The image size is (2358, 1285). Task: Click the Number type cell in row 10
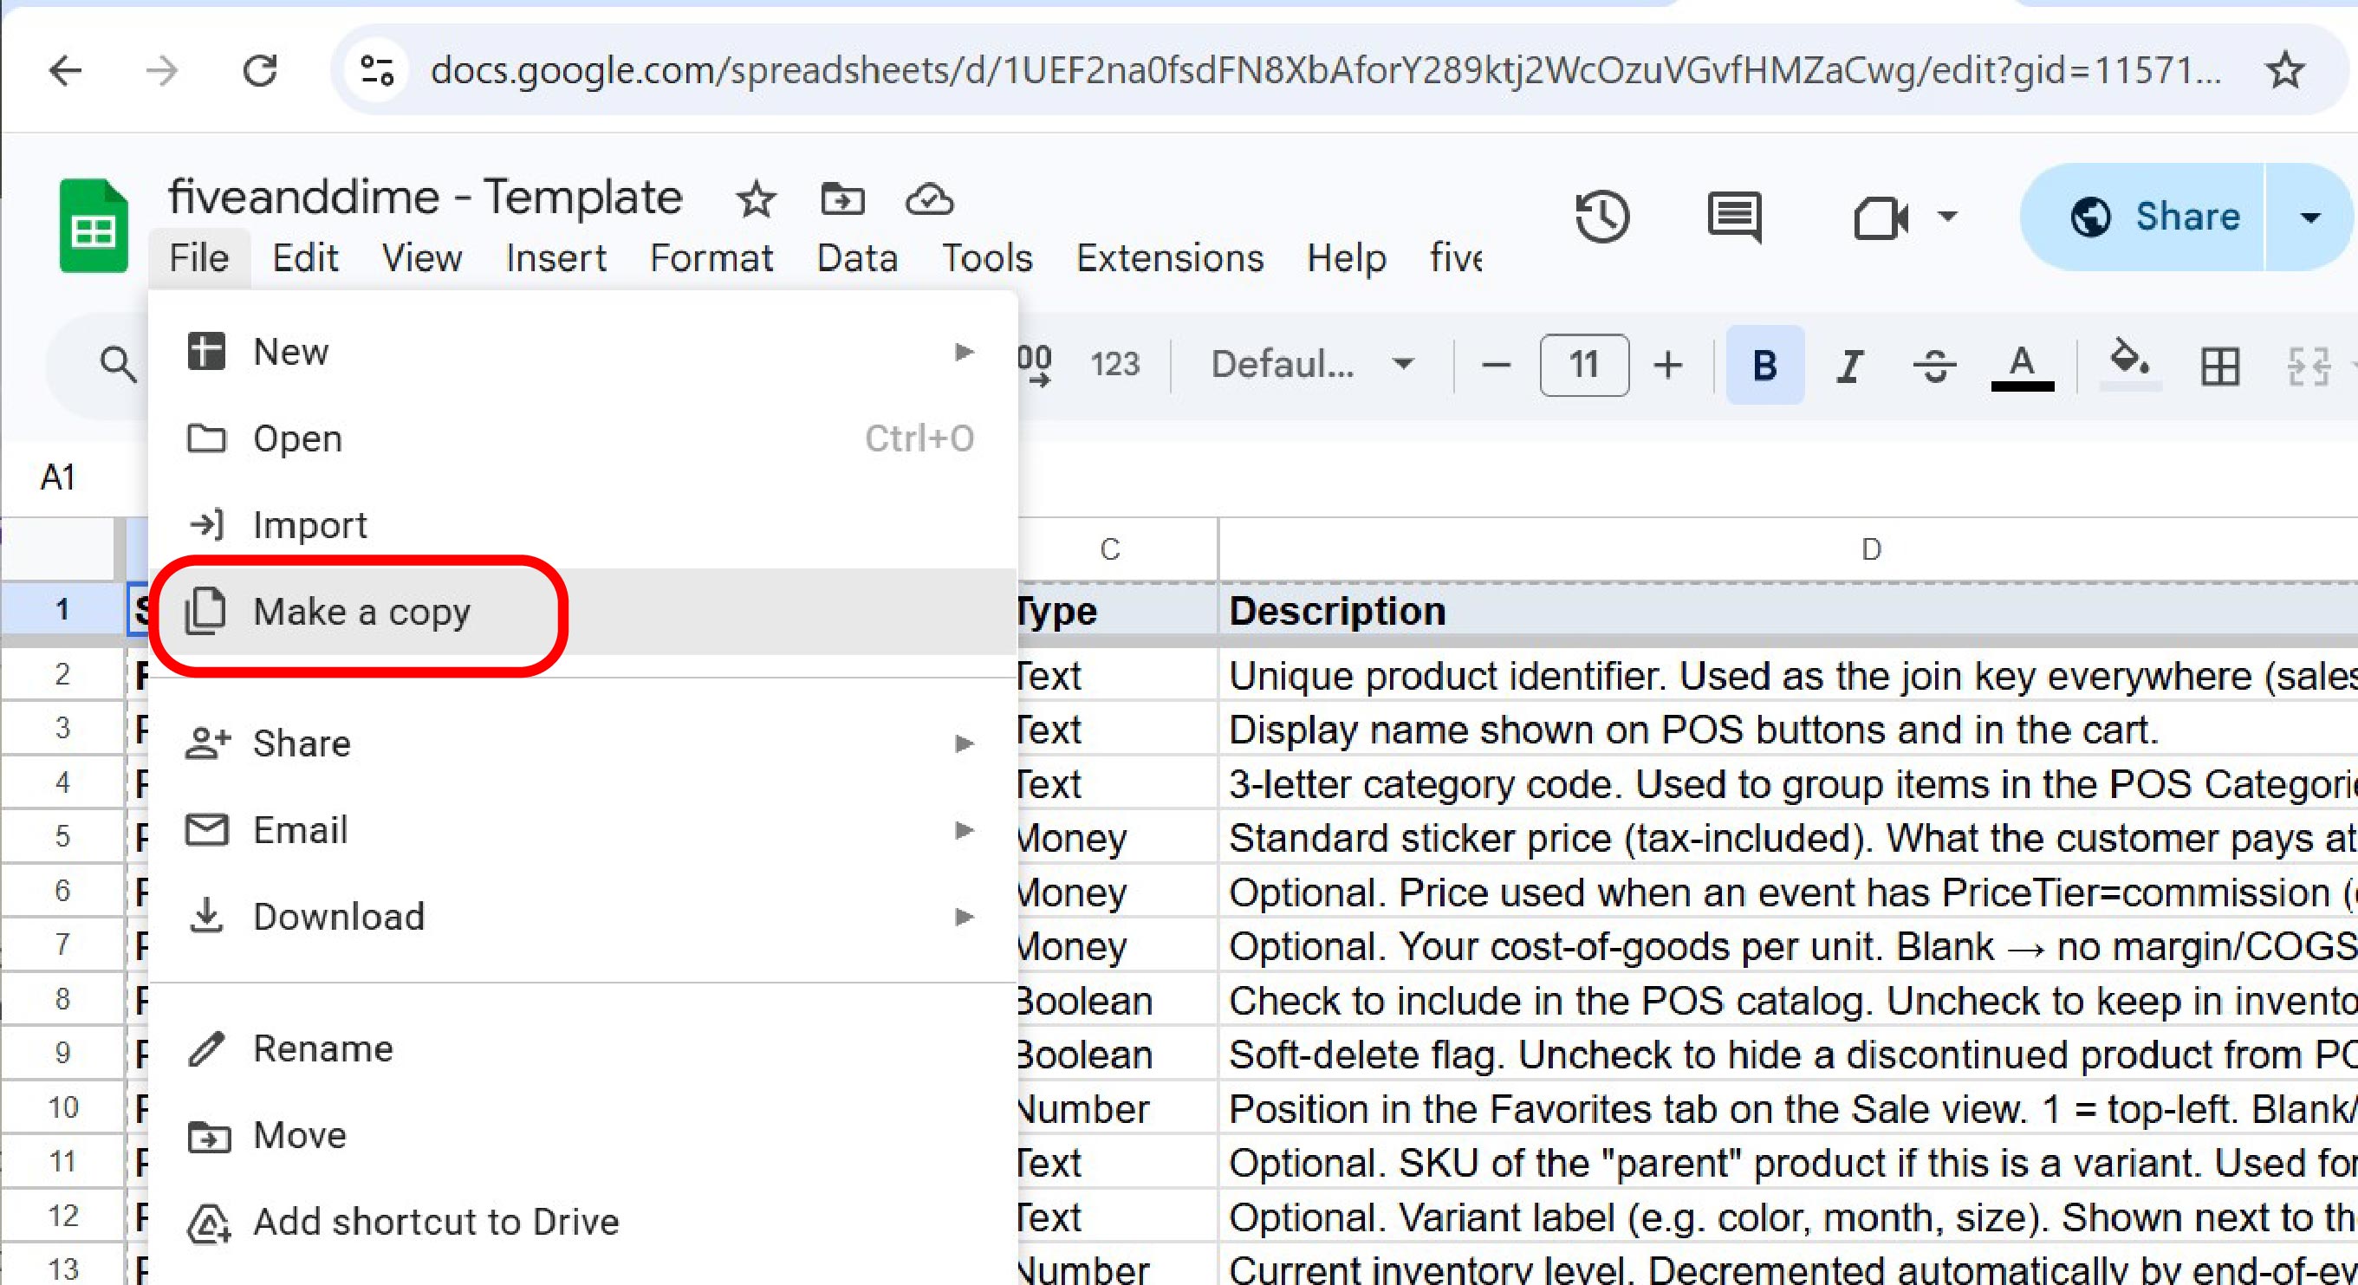tap(1117, 1108)
